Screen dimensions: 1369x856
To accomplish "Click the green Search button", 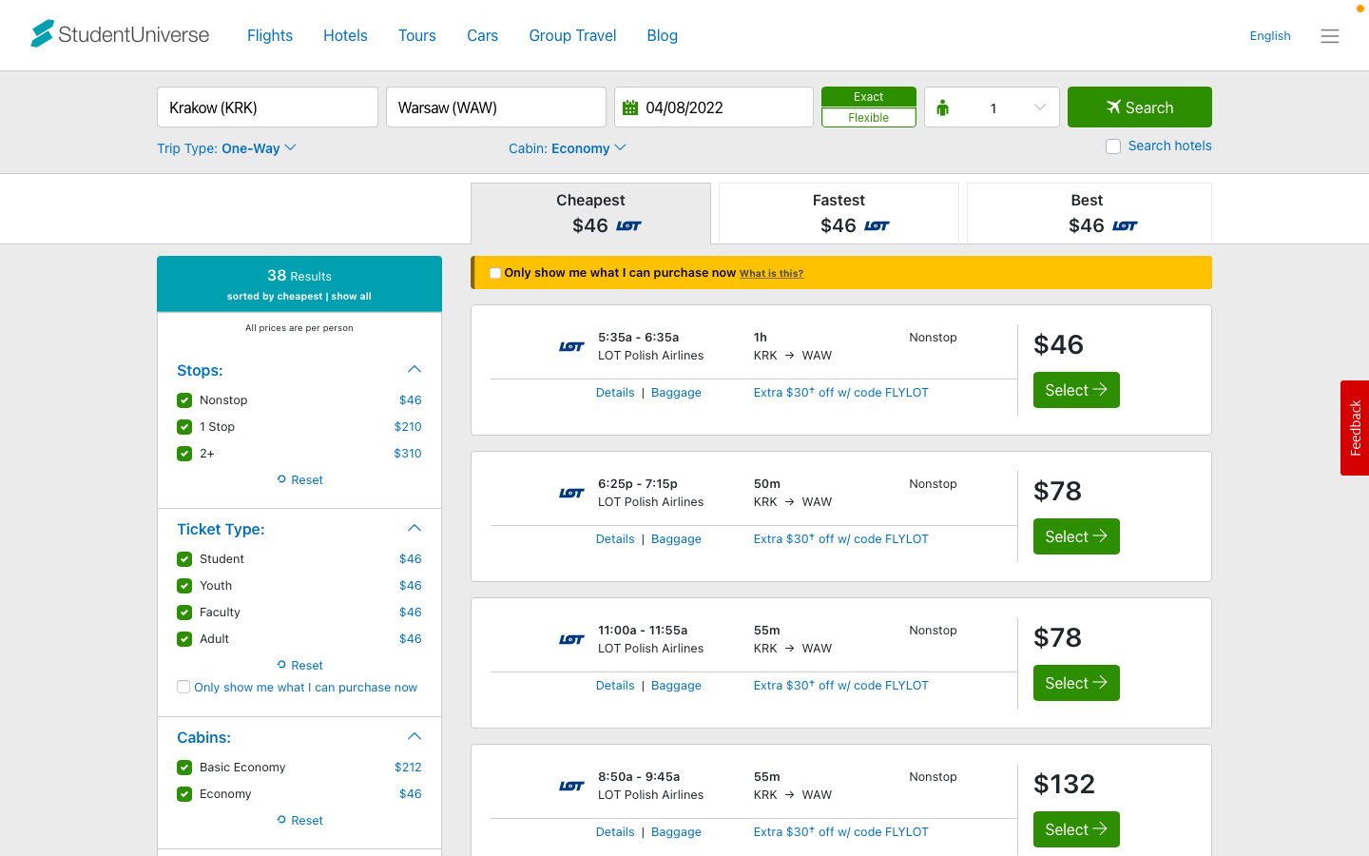I will [x=1140, y=107].
